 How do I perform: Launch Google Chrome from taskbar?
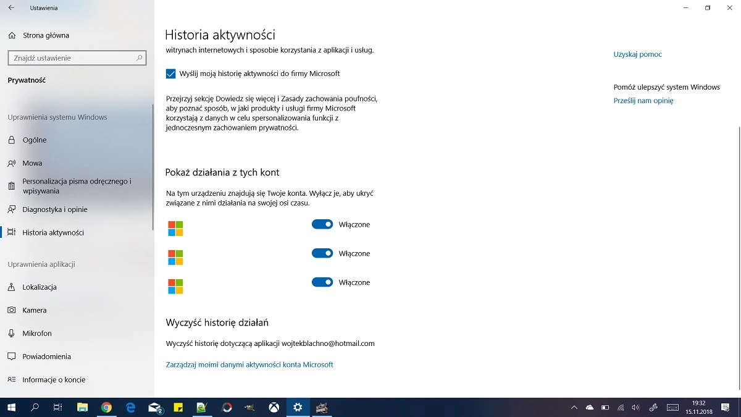pyautogui.click(x=106, y=407)
